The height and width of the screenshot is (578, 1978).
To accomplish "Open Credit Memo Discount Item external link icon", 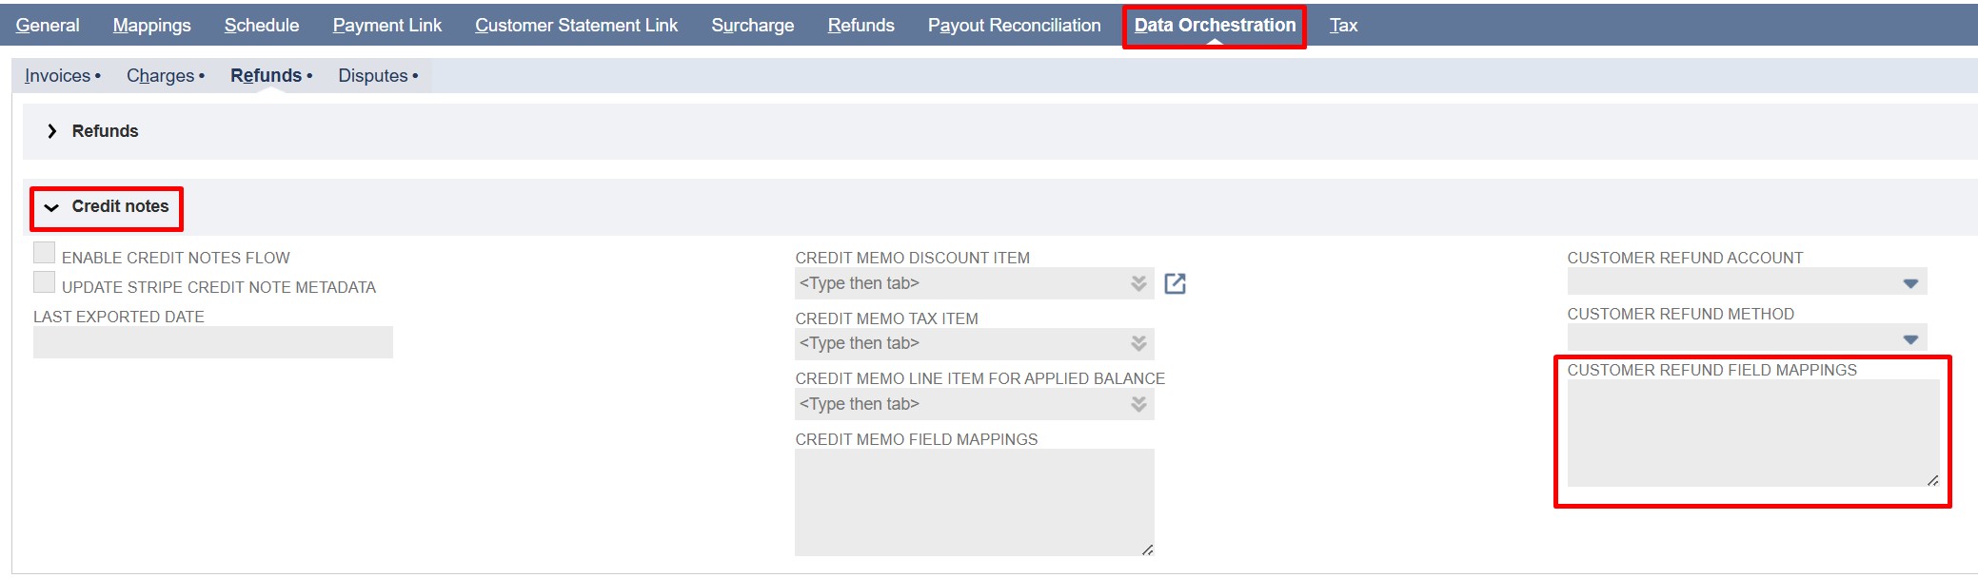I will coord(1175,283).
